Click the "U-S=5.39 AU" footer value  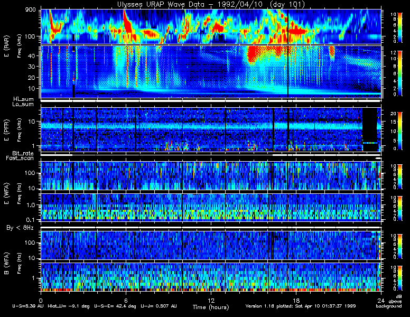[28, 306]
